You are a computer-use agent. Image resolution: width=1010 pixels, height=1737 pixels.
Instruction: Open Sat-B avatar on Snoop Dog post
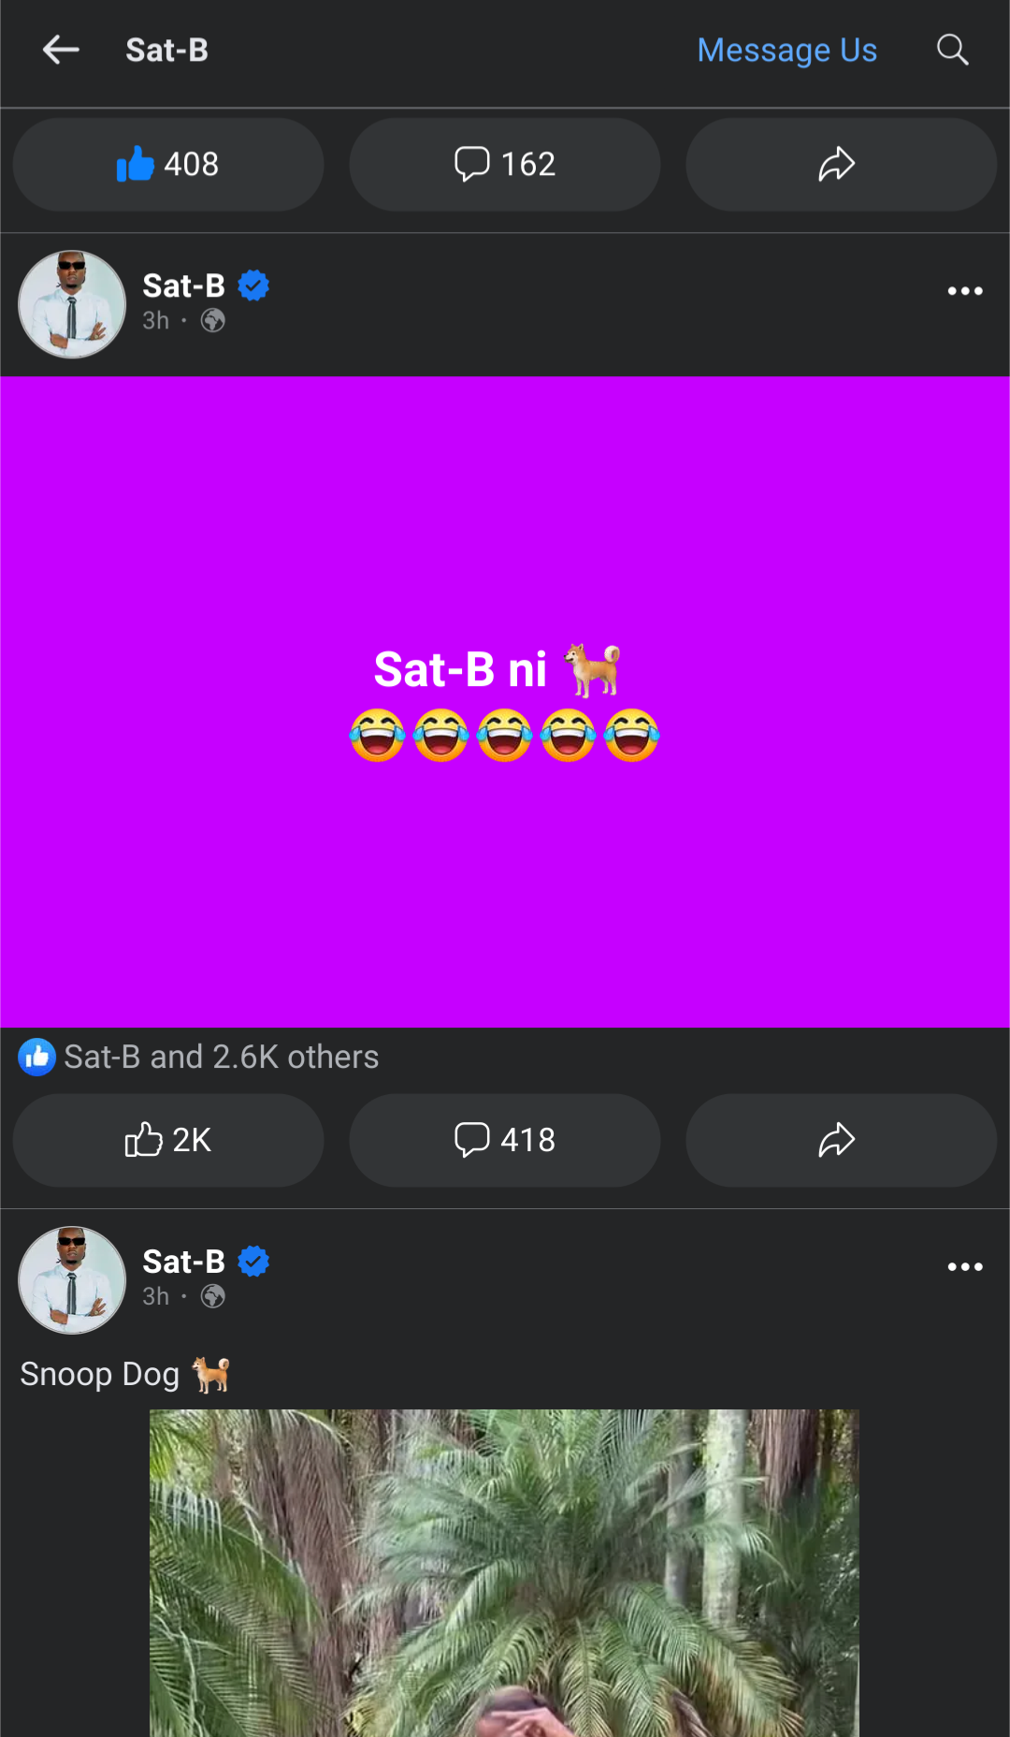tap(72, 1280)
